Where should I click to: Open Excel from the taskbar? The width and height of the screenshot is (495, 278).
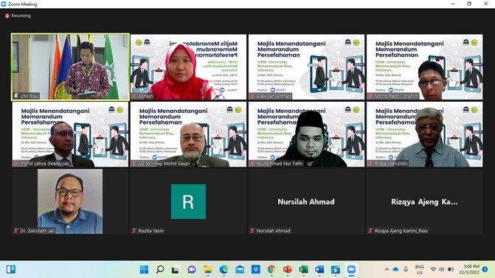303,269
